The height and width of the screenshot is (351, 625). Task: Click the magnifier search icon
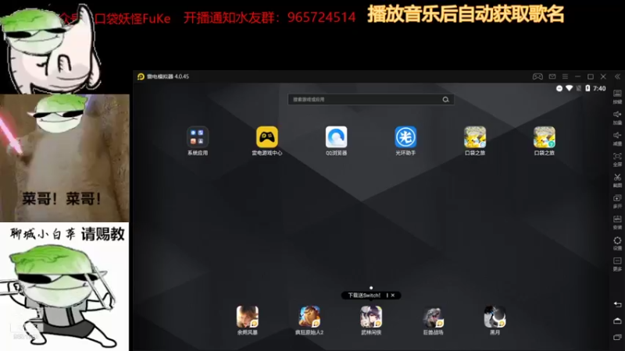tap(445, 100)
